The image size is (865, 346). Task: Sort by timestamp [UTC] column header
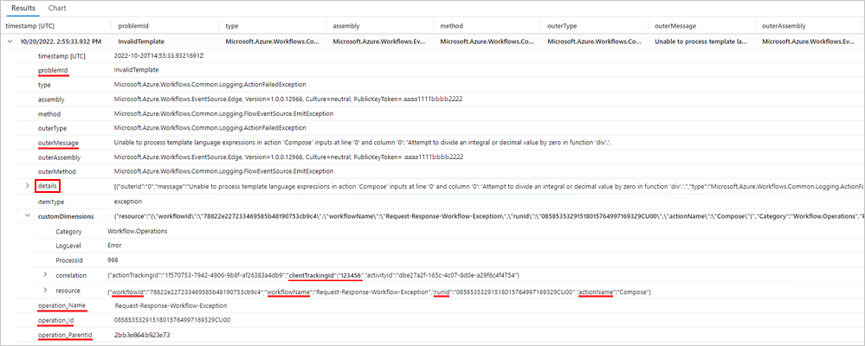pyautogui.click(x=29, y=26)
